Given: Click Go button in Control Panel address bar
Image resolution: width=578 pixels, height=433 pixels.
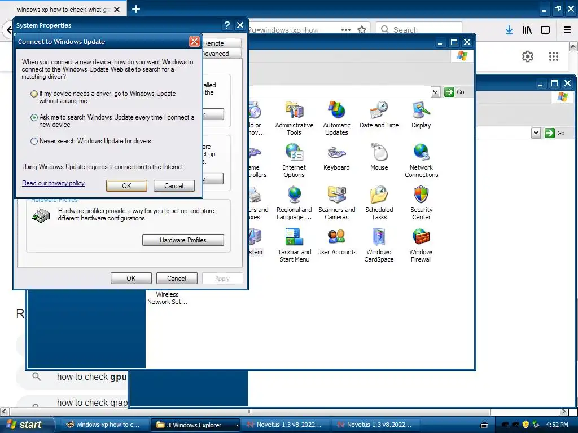Looking at the screenshot, I should pyautogui.click(x=454, y=92).
